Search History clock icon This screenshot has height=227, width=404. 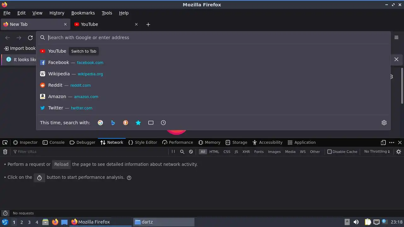[163, 123]
